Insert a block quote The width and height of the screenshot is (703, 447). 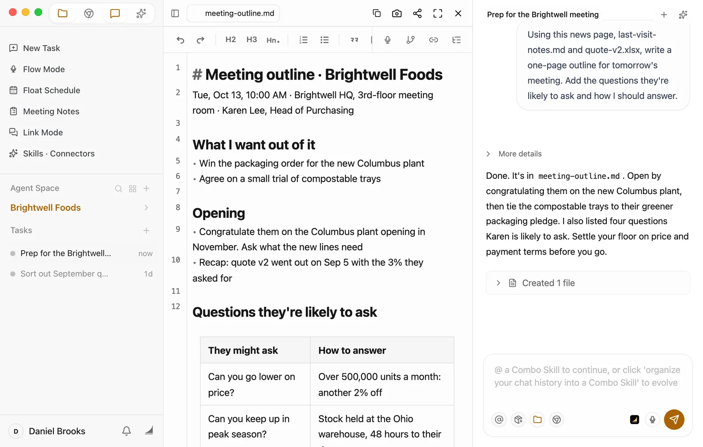(x=354, y=40)
